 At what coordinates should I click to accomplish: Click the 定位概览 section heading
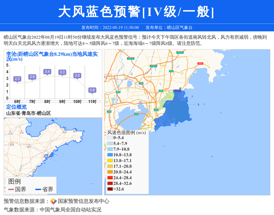point(16,107)
